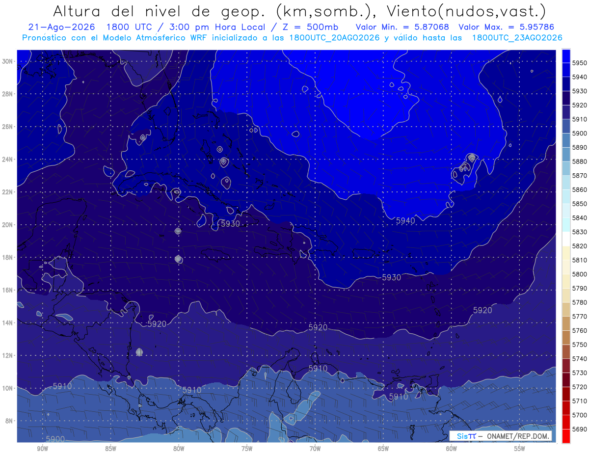Screen dimensions: 589x455
Task: Click the 10N latitude axis label
Action: point(8,388)
